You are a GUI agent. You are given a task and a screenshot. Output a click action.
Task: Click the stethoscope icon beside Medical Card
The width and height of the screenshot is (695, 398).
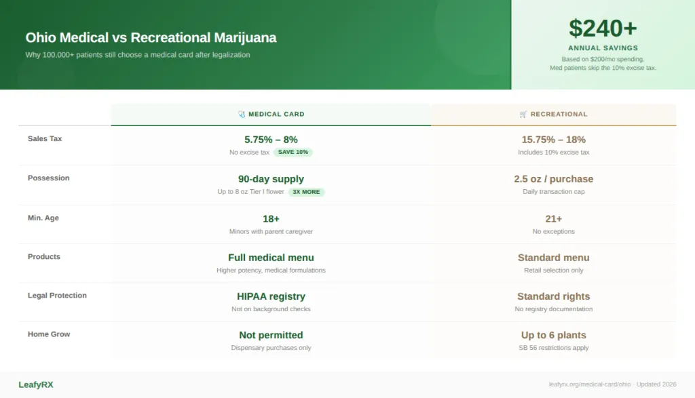tap(242, 114)
